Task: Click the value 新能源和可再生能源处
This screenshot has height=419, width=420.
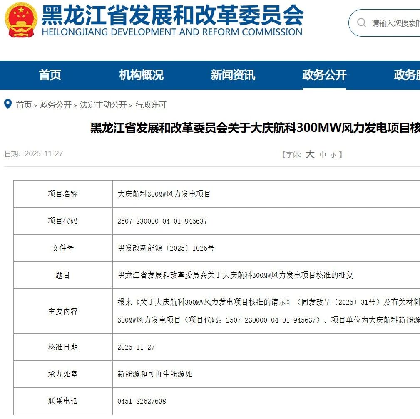Action: 155,374
